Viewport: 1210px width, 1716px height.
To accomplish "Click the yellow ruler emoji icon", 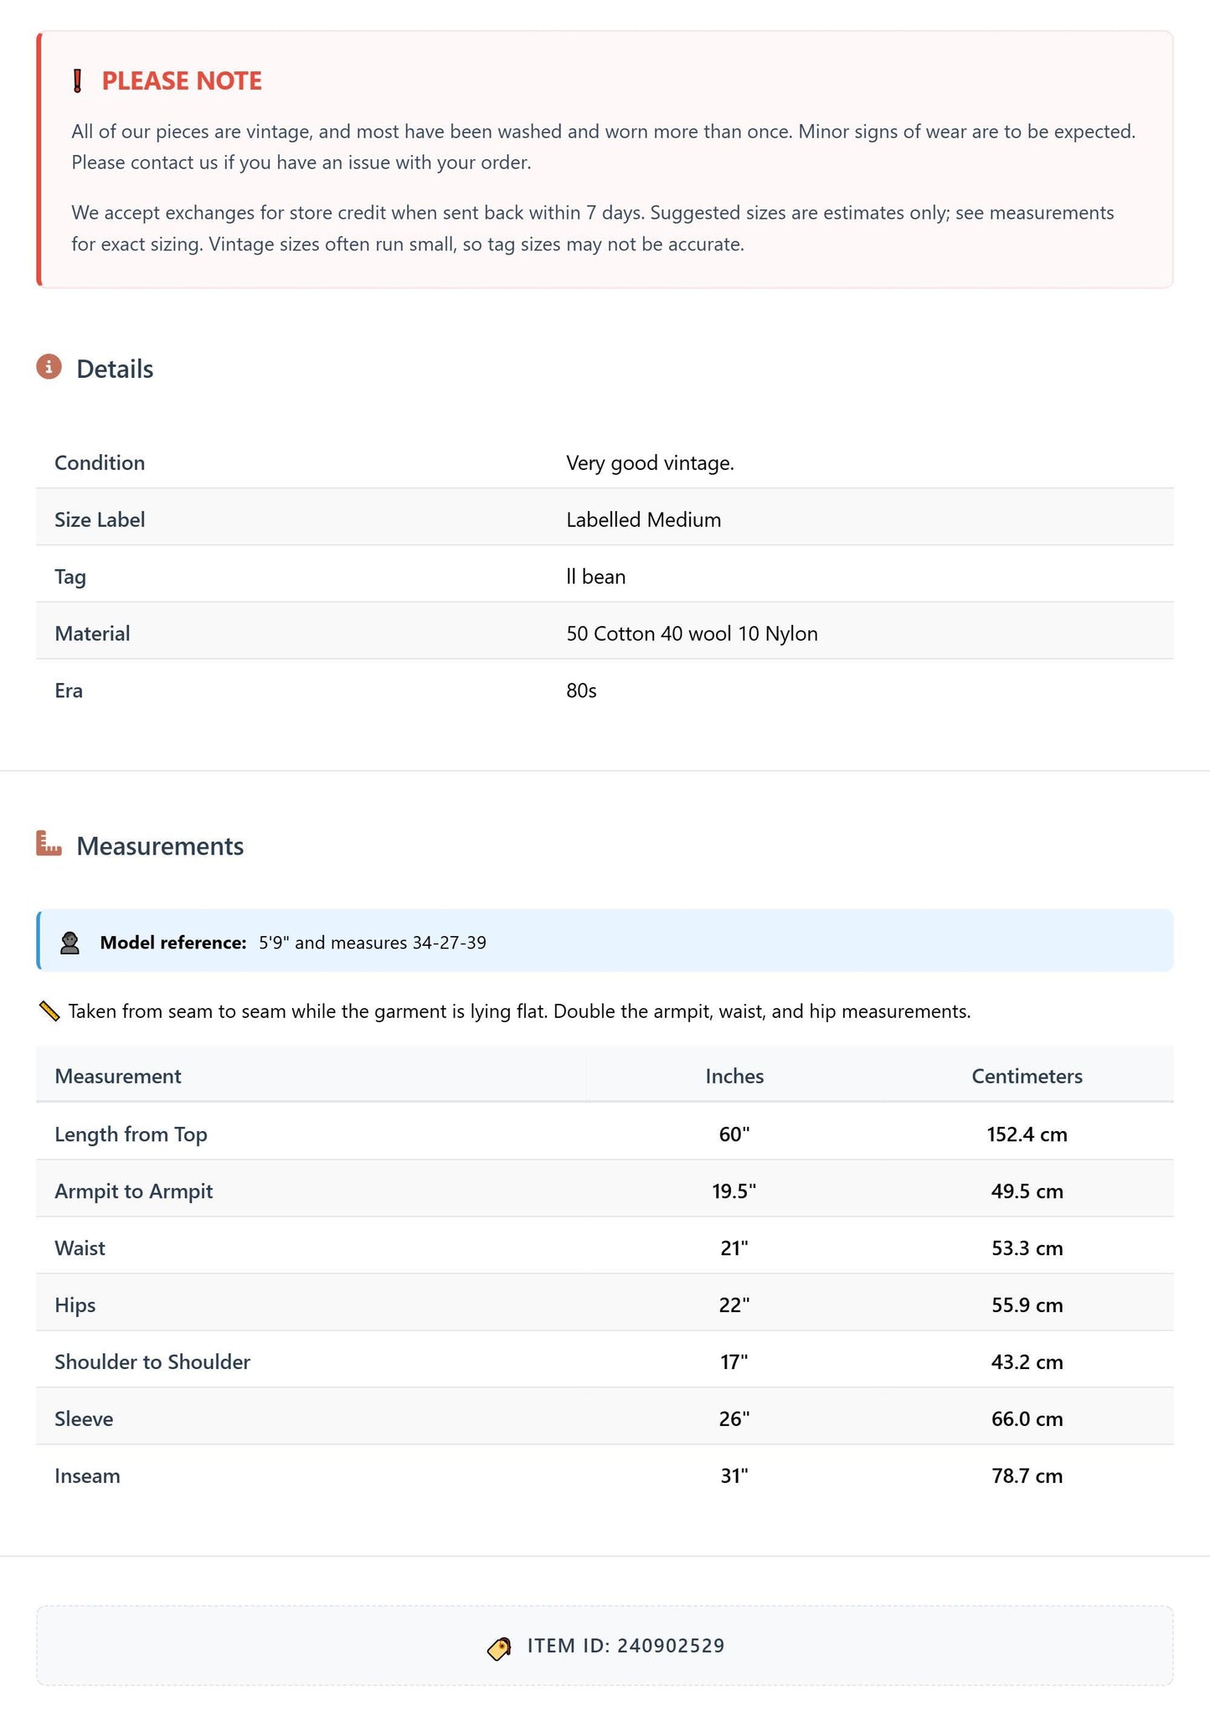I will pyautogui.click(x=49, y=1011).
